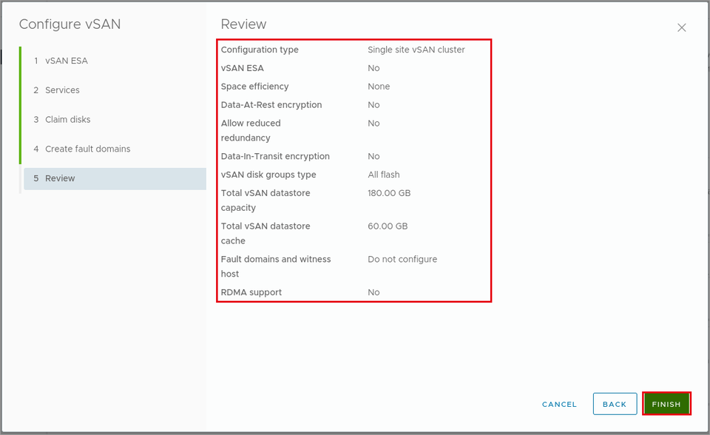Viewport: 710px width, 435px height.
Task: Select the Space efficiency label
Action: coord(254,87)
